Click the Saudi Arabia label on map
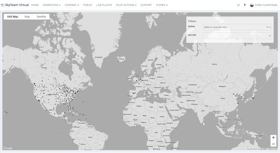This screenshot has height=153, width=280. [x=174, y=110]
